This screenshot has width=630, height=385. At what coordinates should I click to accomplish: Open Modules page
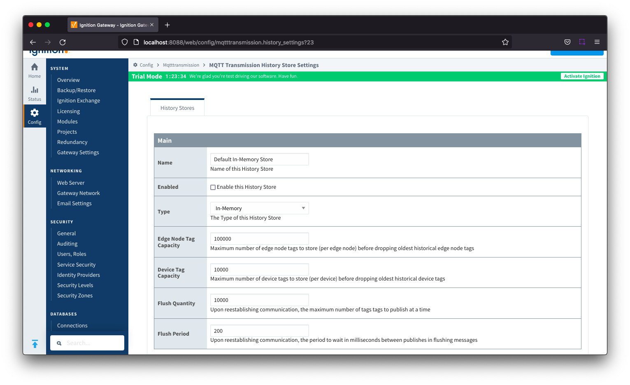tap(67, 121)
